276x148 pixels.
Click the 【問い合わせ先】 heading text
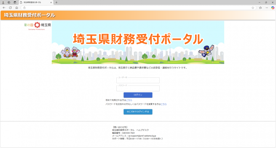pyautogui.click(x=120, y=127)
